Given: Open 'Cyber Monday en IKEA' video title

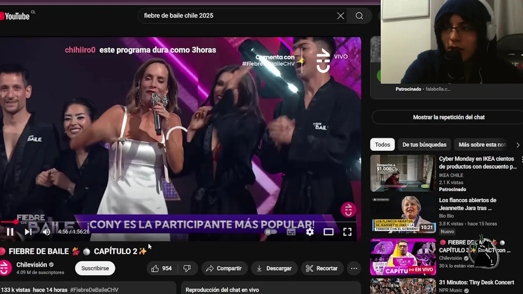Looking at the screenshot, I should coord(478,163).
